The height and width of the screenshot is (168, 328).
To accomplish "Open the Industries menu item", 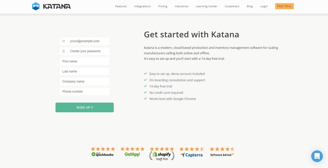I will point(182,6).
